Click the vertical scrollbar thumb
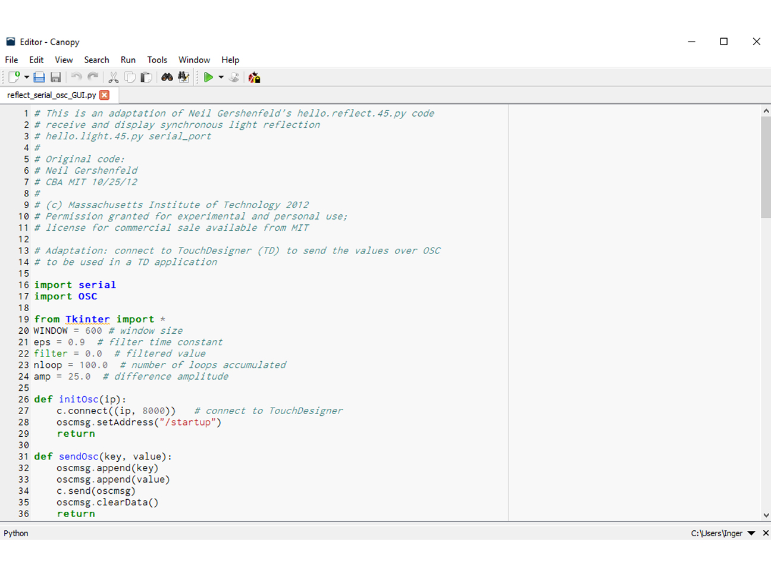The image size is (771, 576). click(766, 168)
